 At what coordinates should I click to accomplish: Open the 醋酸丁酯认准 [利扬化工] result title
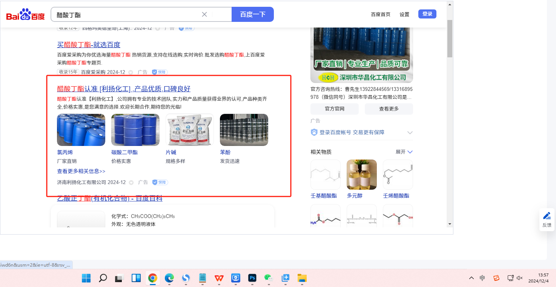124,89
